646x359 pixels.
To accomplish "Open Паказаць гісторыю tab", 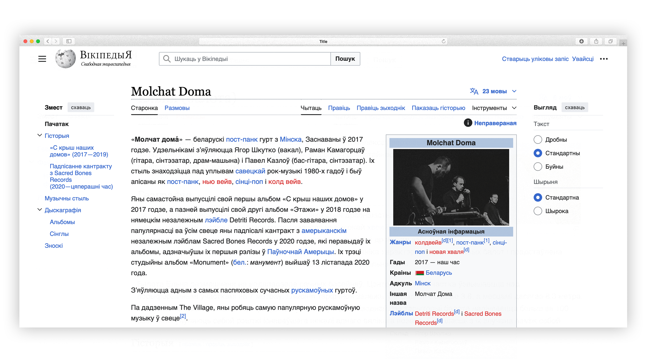I will (438, 108).
